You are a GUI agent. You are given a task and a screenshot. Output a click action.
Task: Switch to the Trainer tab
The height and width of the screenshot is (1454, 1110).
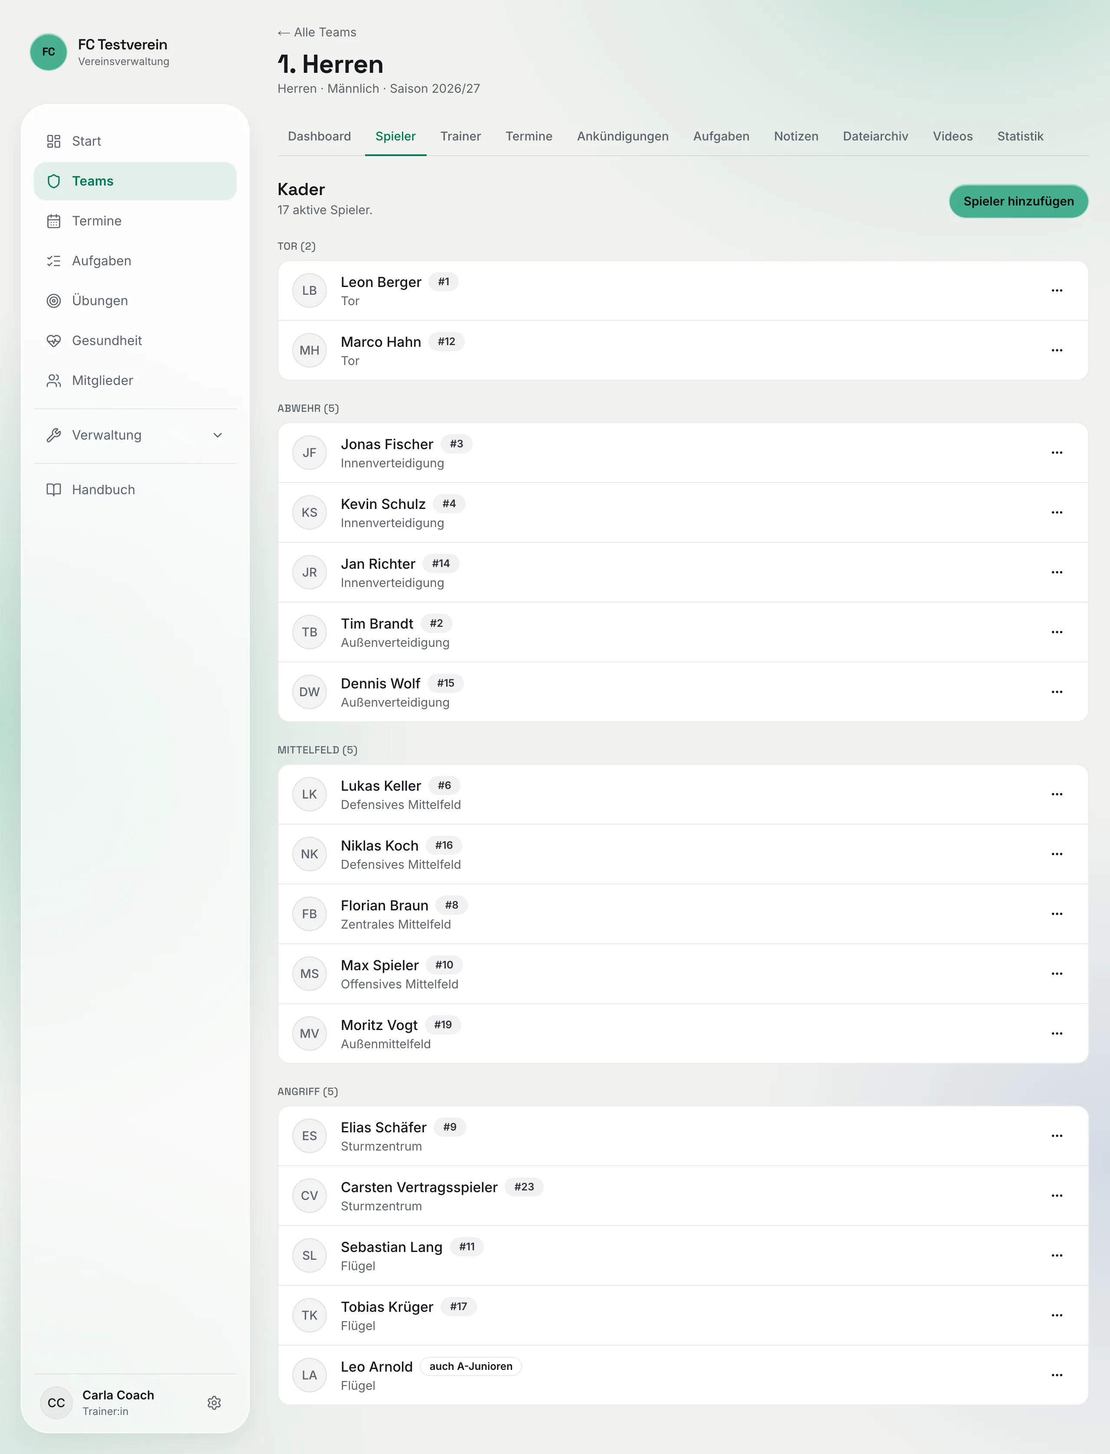coord(460,136)
